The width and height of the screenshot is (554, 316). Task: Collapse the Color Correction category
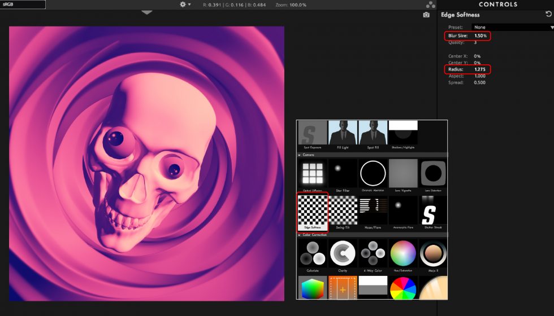300,234
